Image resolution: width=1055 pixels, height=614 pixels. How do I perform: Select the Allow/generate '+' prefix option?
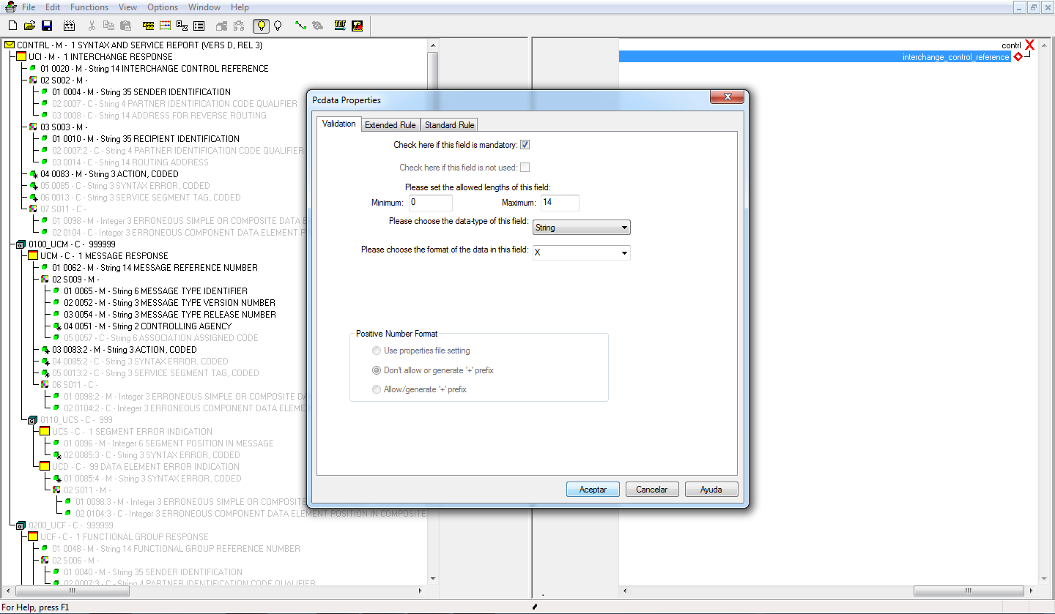tap(377, 389)
